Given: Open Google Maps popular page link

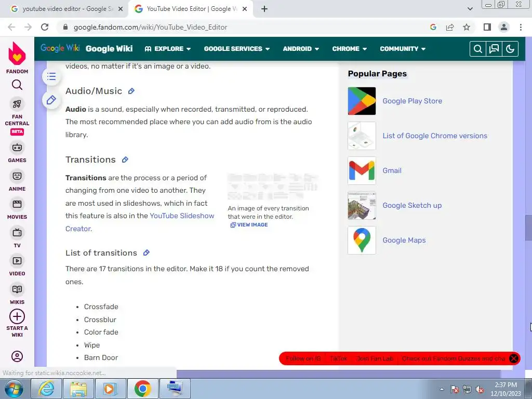Looking at the screenshot, I should [x=404, y=240].
